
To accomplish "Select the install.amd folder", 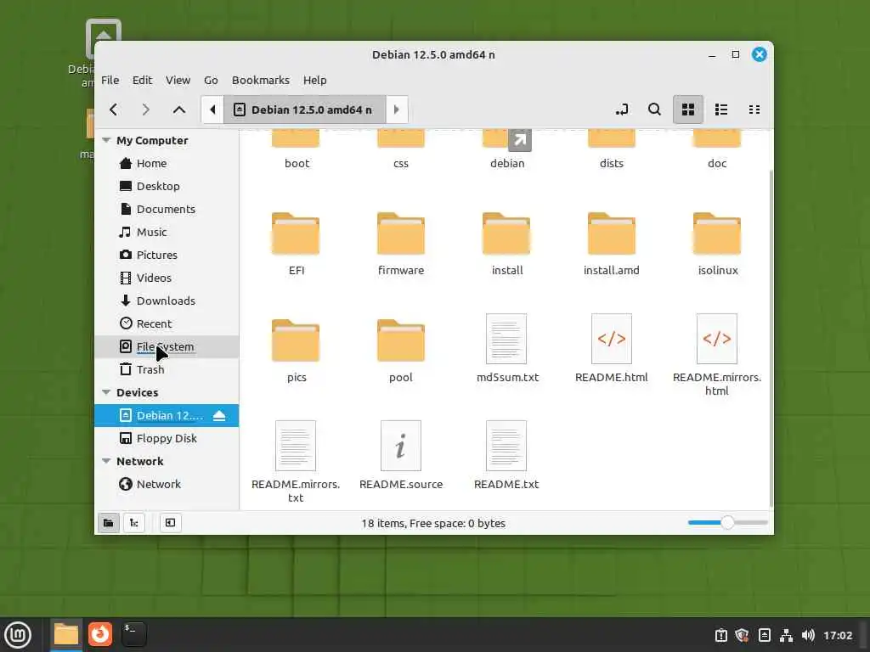I will click(x=612, y=244).
